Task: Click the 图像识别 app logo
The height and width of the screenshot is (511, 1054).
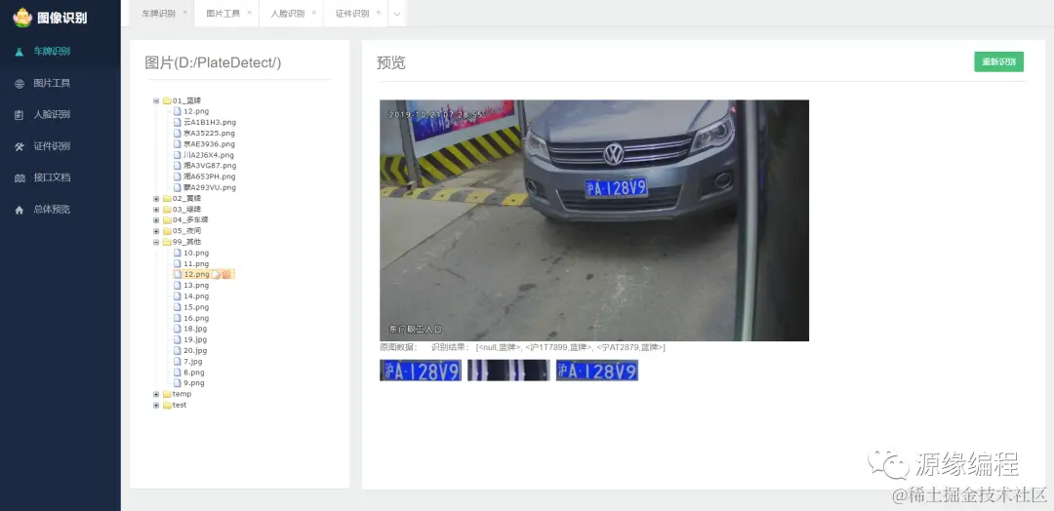Action: point(22,18)
